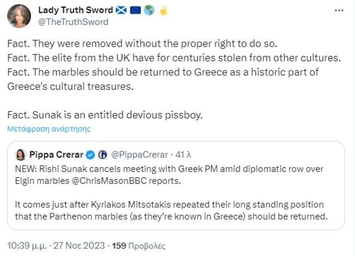Click the 'Sunak is an entitled' post line
This screenshot has width=355, height=257.
click(x=104, y=115)
